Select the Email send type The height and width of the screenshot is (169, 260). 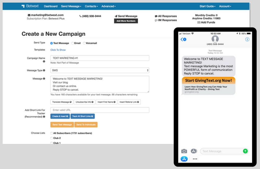[72, 43]
